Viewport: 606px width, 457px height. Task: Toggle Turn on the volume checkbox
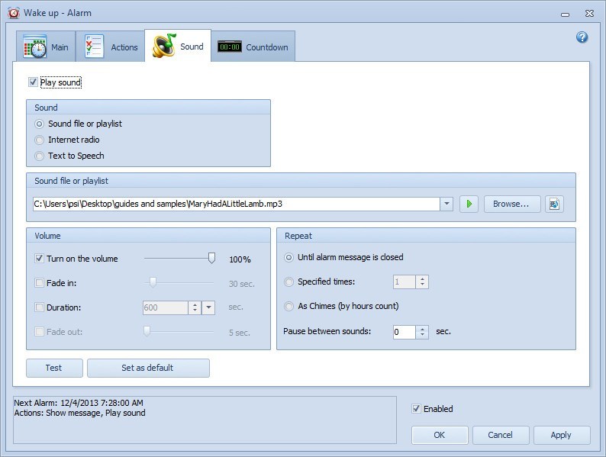[x=39, y=259]
